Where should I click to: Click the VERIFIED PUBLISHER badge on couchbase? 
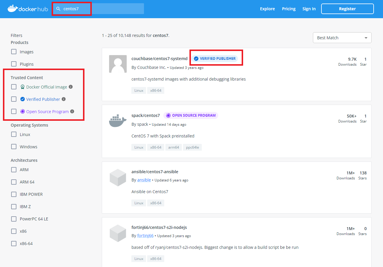pos(215,58)
